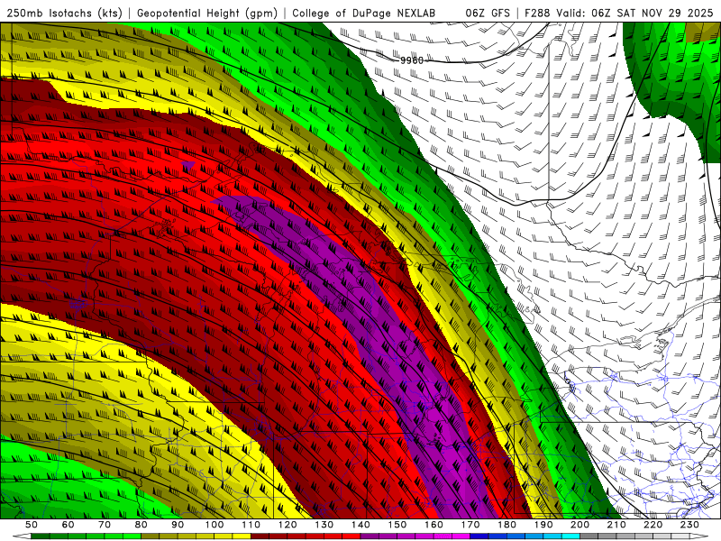The image size is (721, 541).
Task: Pick the cyan color bar segment before 200
Action: 570,536
